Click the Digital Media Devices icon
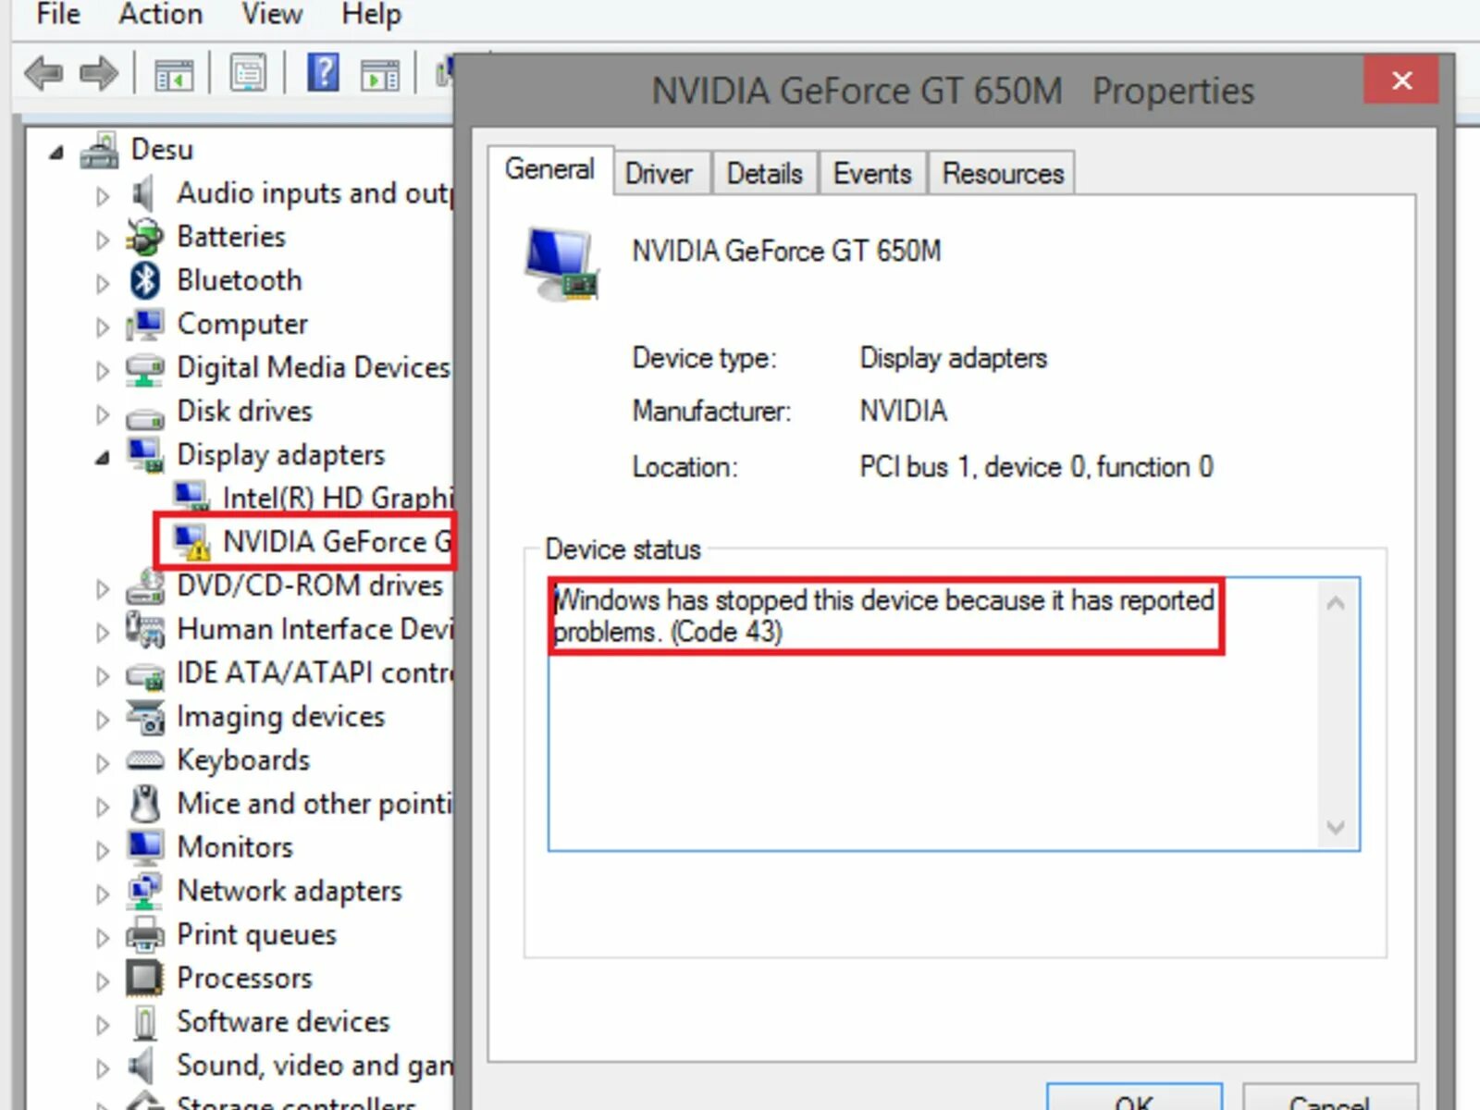This screenshot has width=1480, height=1110. (145, 368)
